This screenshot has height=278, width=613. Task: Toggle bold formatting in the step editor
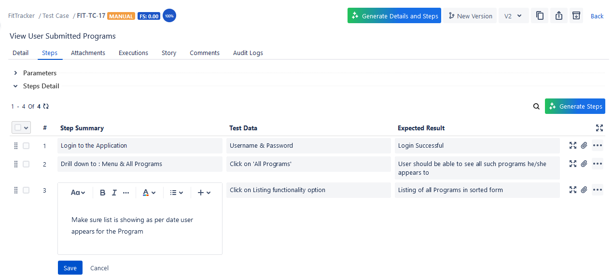click(x=102, y=192)
